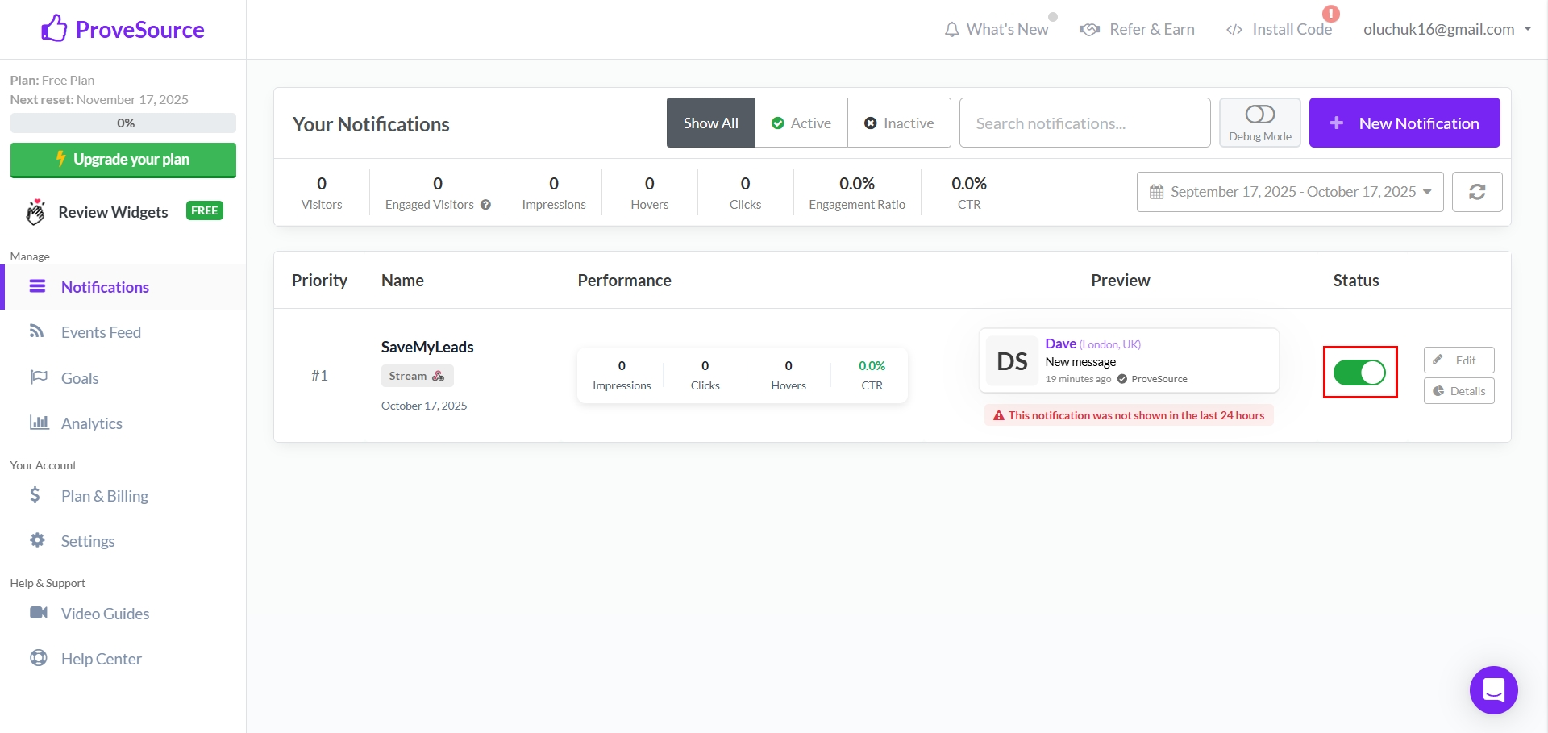Open the account menu for oluchuk16@gmail.com
Screen dimensions: 1548x733
(1446, 29)
